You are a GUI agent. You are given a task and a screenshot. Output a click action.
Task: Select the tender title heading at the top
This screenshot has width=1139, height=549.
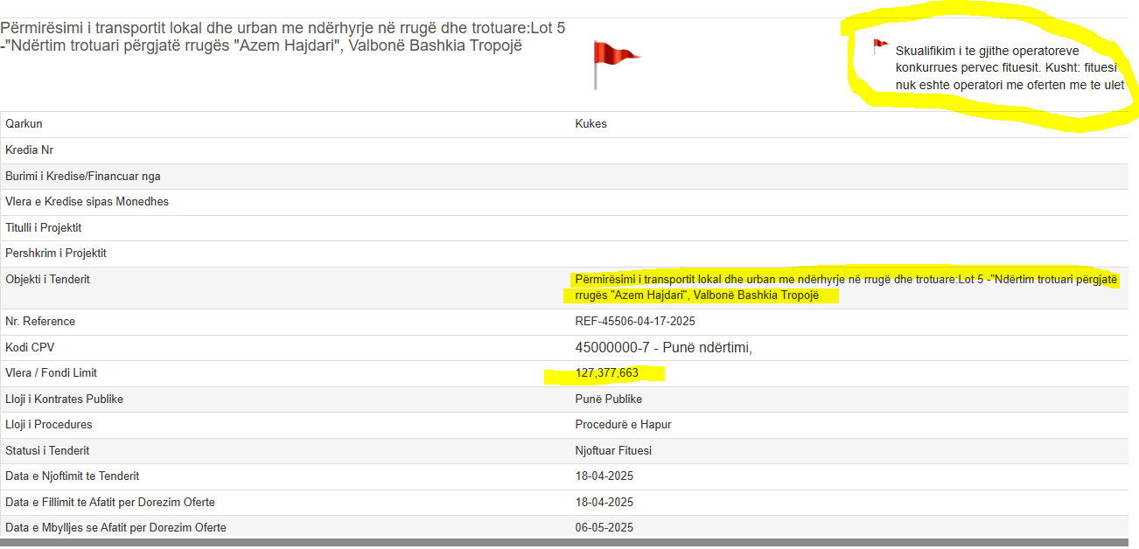283,37
